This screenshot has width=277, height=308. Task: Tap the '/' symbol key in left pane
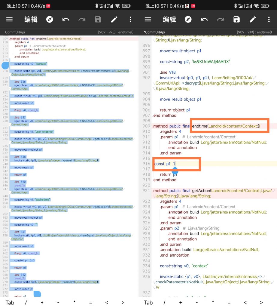(26, 303)
